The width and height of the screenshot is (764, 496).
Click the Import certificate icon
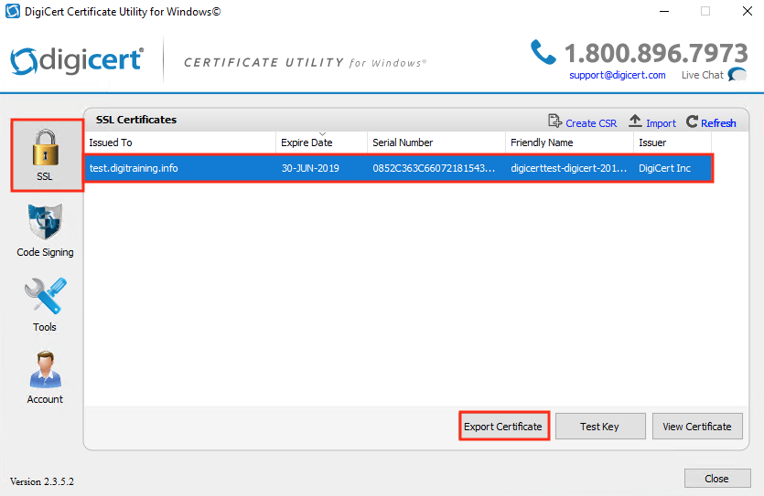636,121
